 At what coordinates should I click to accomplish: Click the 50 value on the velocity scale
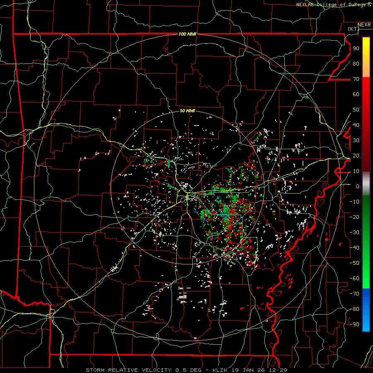(x=356, y=110)
